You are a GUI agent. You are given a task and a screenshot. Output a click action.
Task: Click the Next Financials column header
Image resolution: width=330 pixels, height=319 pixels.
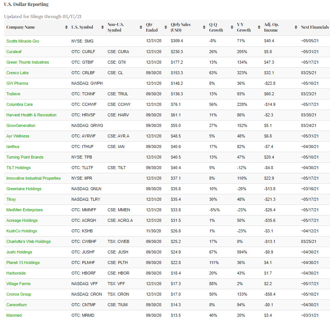tap(315, 27)
